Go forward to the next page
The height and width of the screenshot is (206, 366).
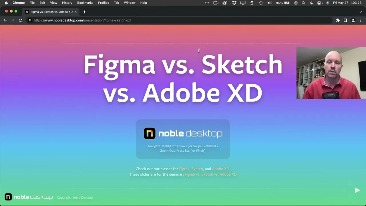13,20
